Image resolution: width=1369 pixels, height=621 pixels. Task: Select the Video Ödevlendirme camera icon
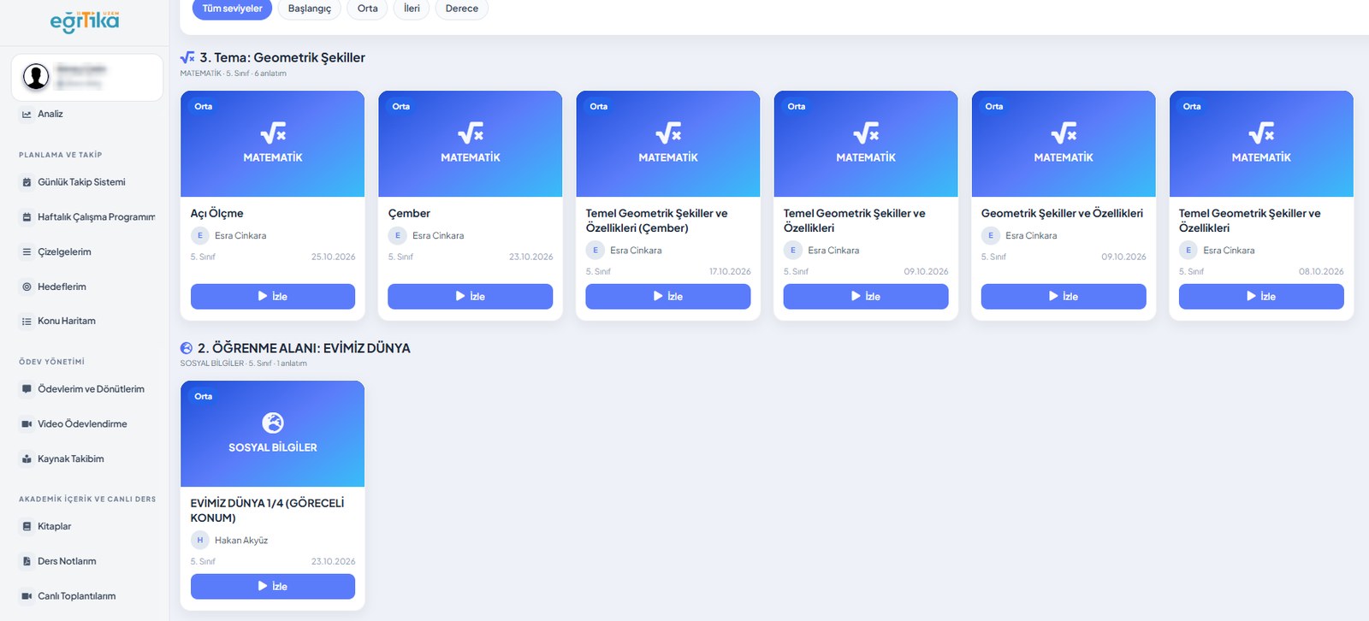pos(27,424)
